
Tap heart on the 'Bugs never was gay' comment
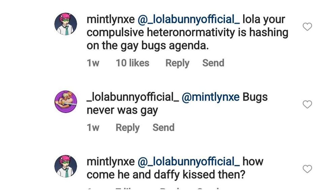[307, 104]
